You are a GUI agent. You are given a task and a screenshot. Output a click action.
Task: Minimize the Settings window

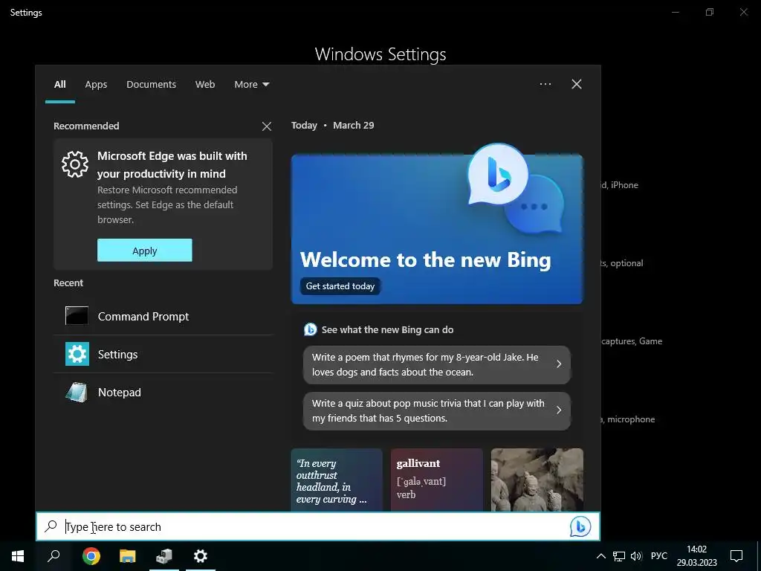675,12
